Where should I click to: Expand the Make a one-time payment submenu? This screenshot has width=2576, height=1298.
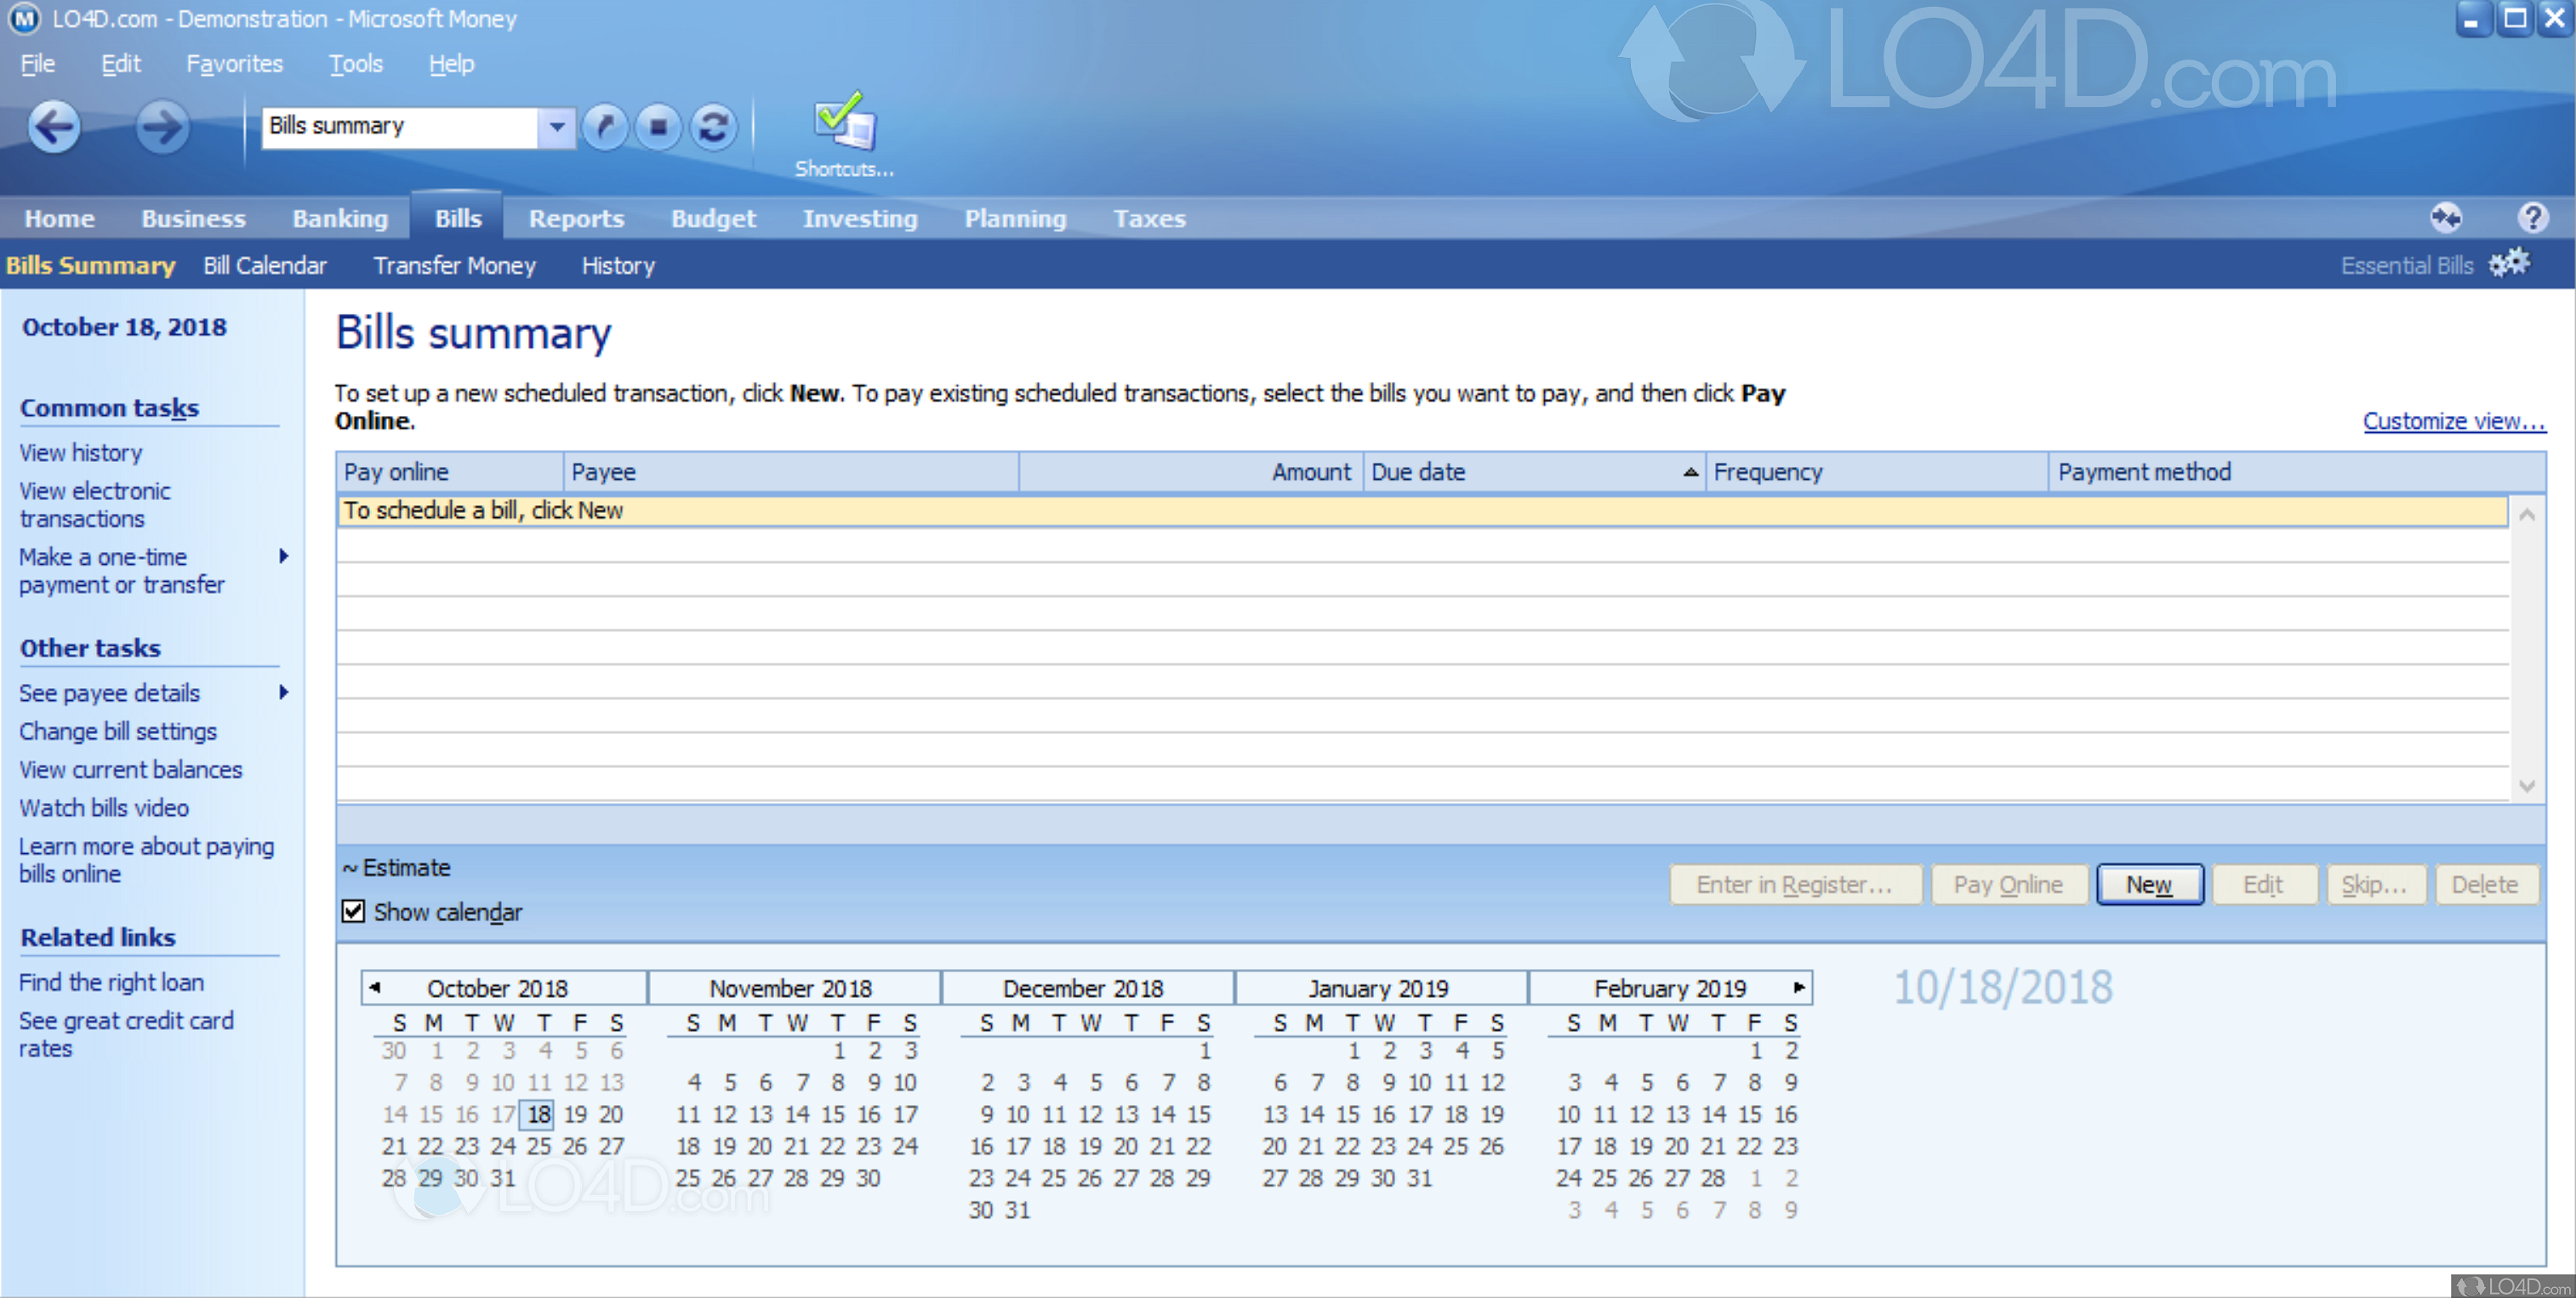(x=285, y=557)
